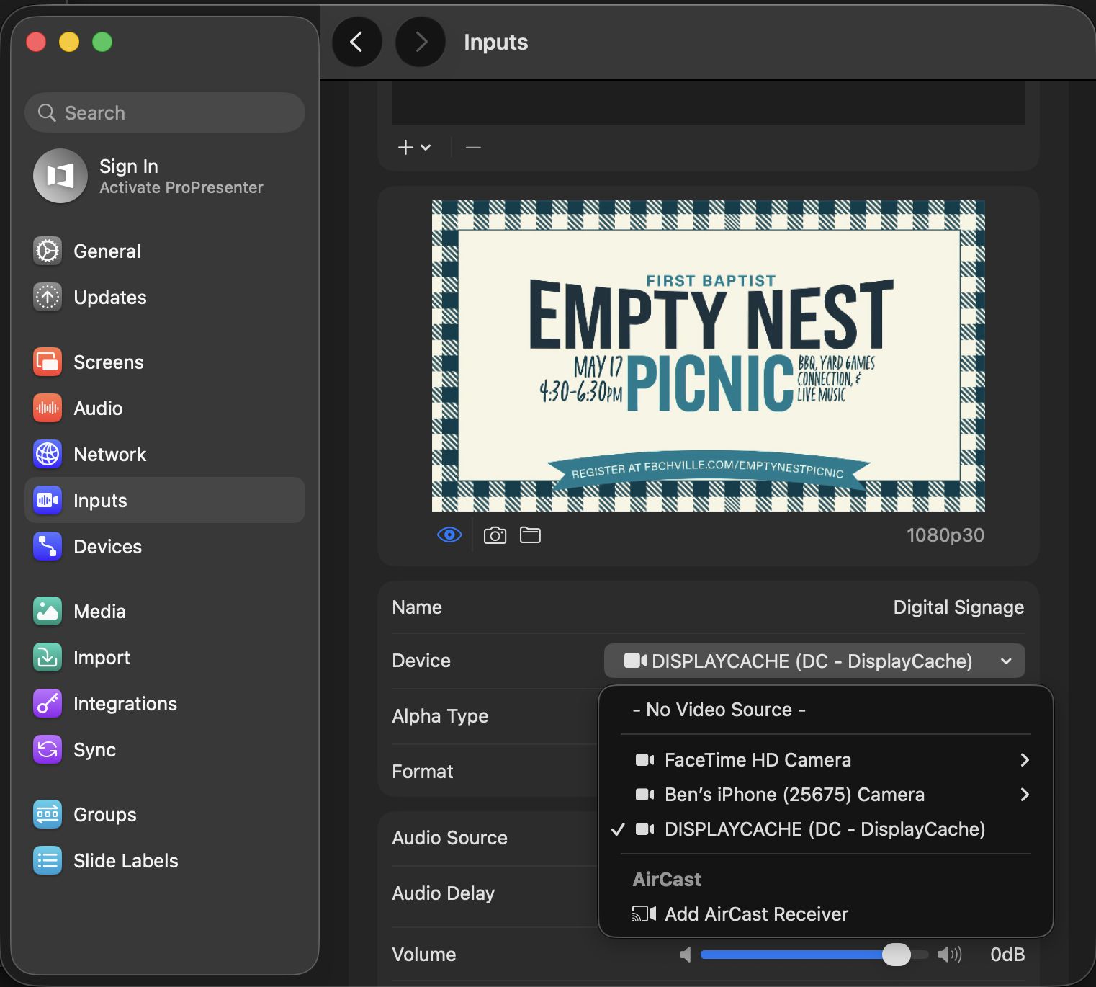Take a snapshot with camera icon

click(495, 535)
